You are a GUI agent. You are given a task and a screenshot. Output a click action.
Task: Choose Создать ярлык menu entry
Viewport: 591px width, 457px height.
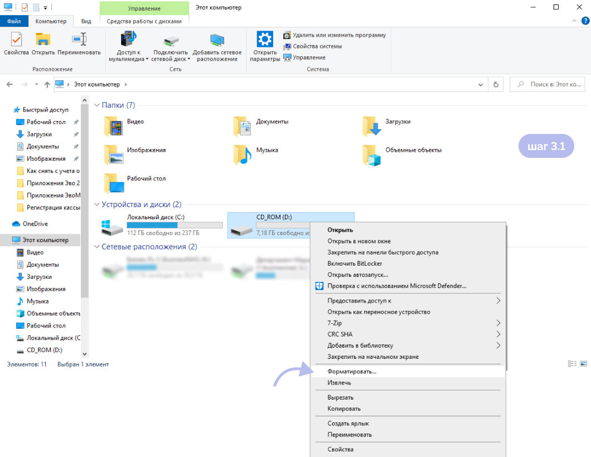pyautogui.click(x=407, y=424)
